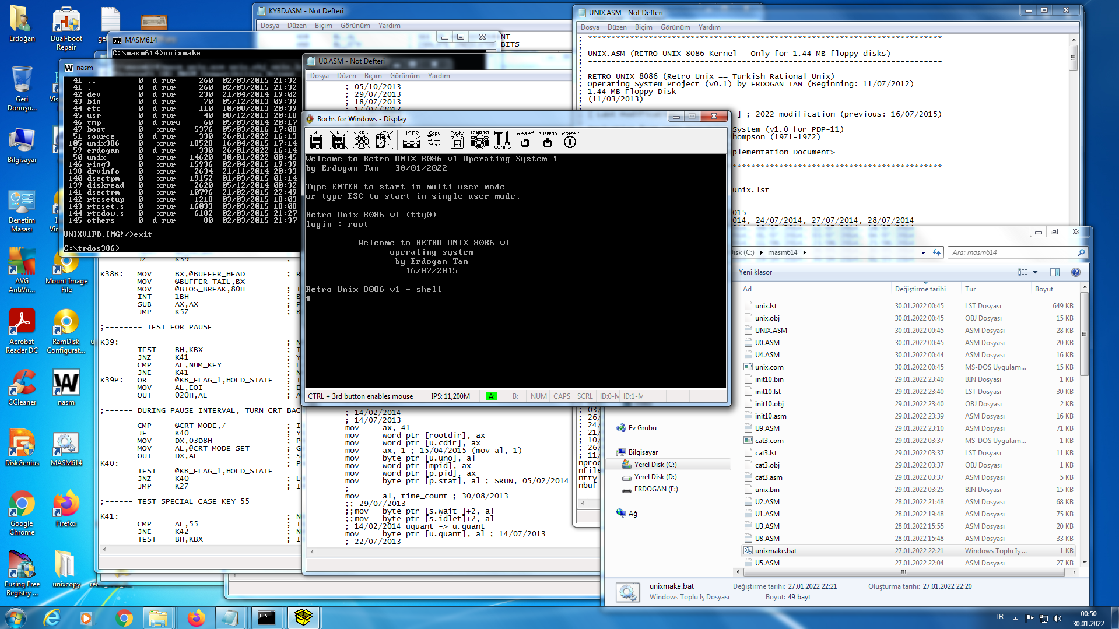
Task: Take a snapshot with the Bochs camera icon
Action: [x=480, y=139]
